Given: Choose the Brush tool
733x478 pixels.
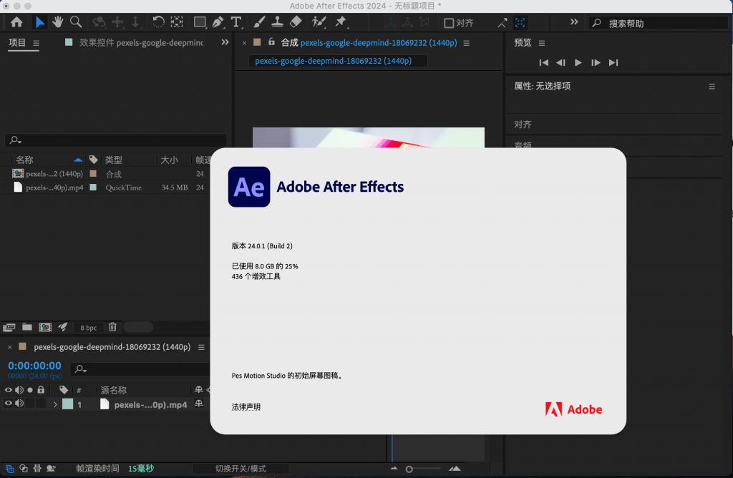Looking at the screenshot, I should tap(258, 22).
